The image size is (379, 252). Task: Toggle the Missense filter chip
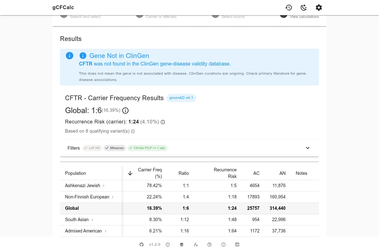coord(115,148)
